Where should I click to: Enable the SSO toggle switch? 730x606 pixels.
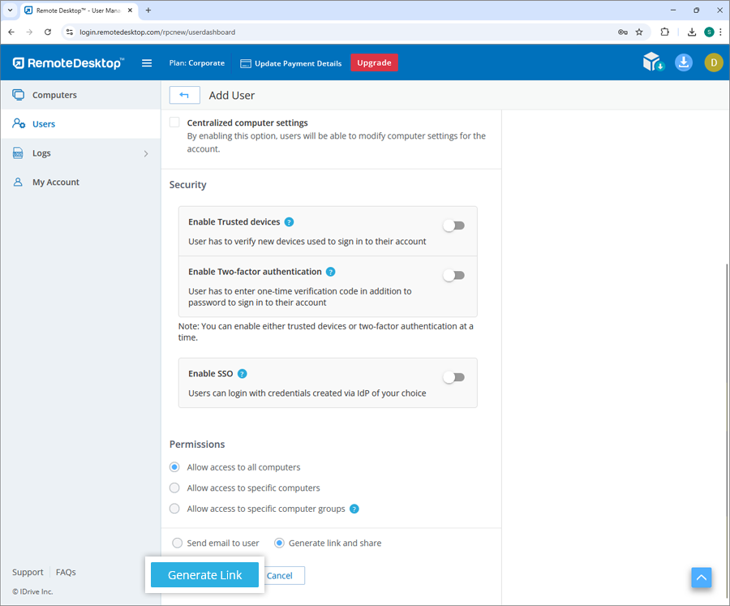point(453,377)
